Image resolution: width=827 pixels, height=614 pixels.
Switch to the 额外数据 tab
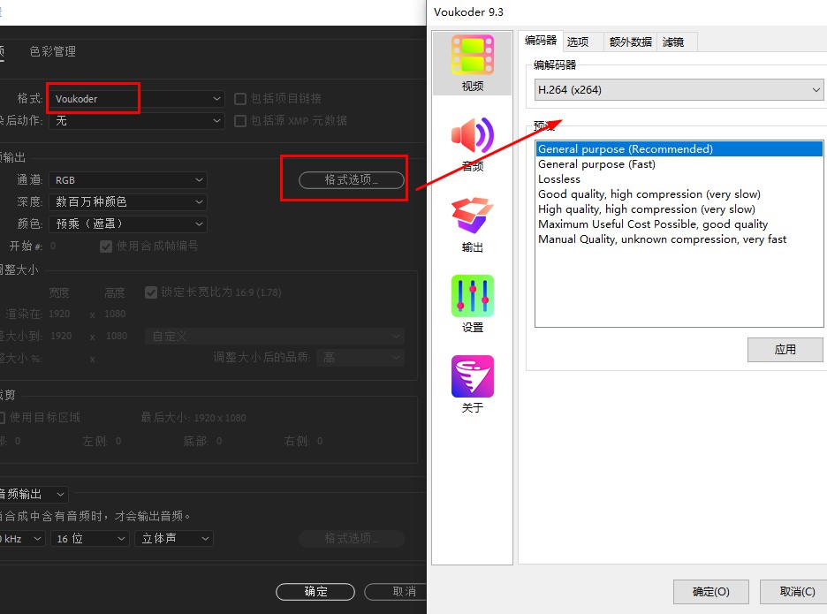[x=630, y=42]
